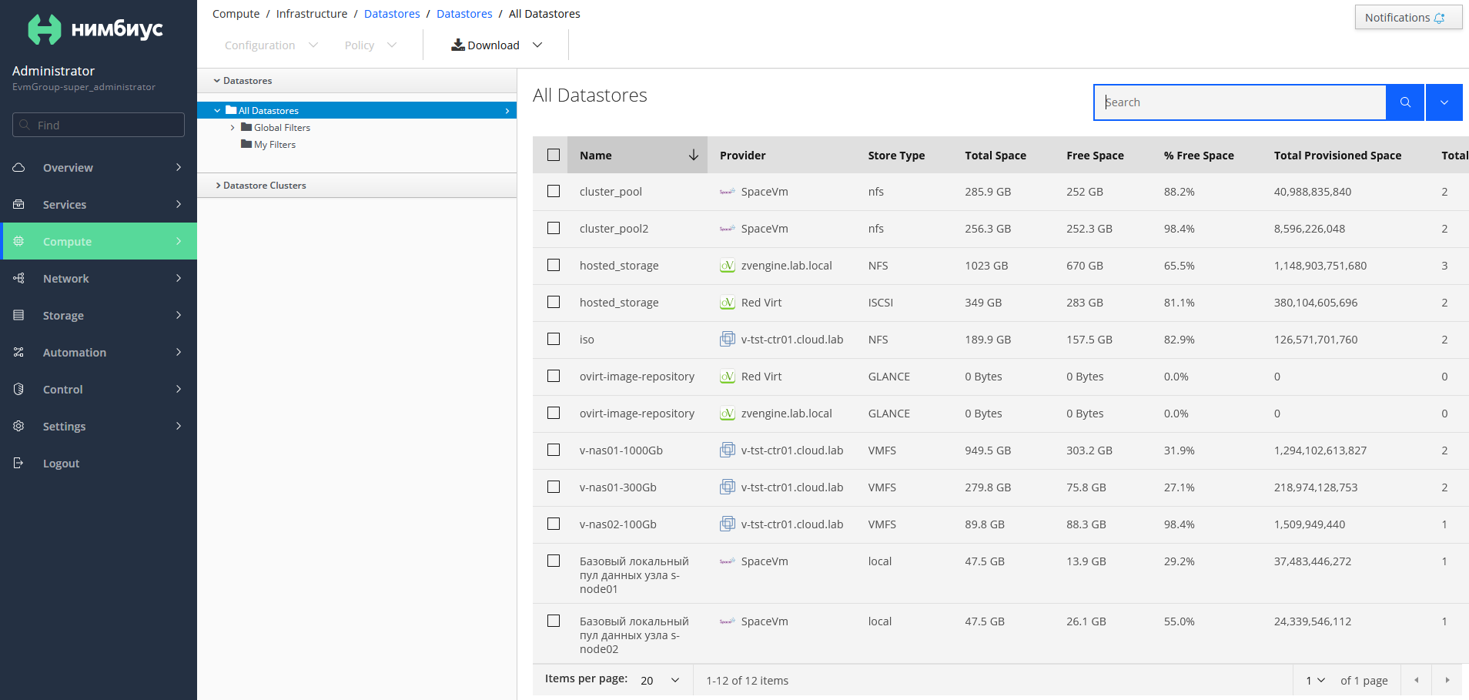Open the Storage menu
The height and width of the screenshot is (700, 1469).
[x=99, y=315]
